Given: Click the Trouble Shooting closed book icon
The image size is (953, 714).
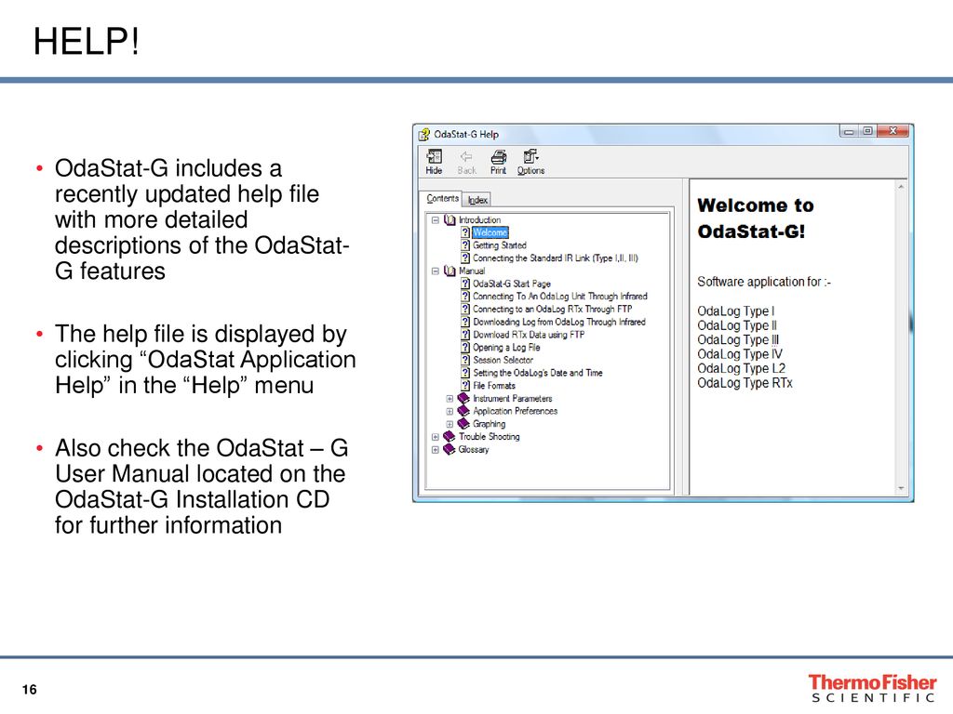Looking at the screenshot, I should click(450, 437).
